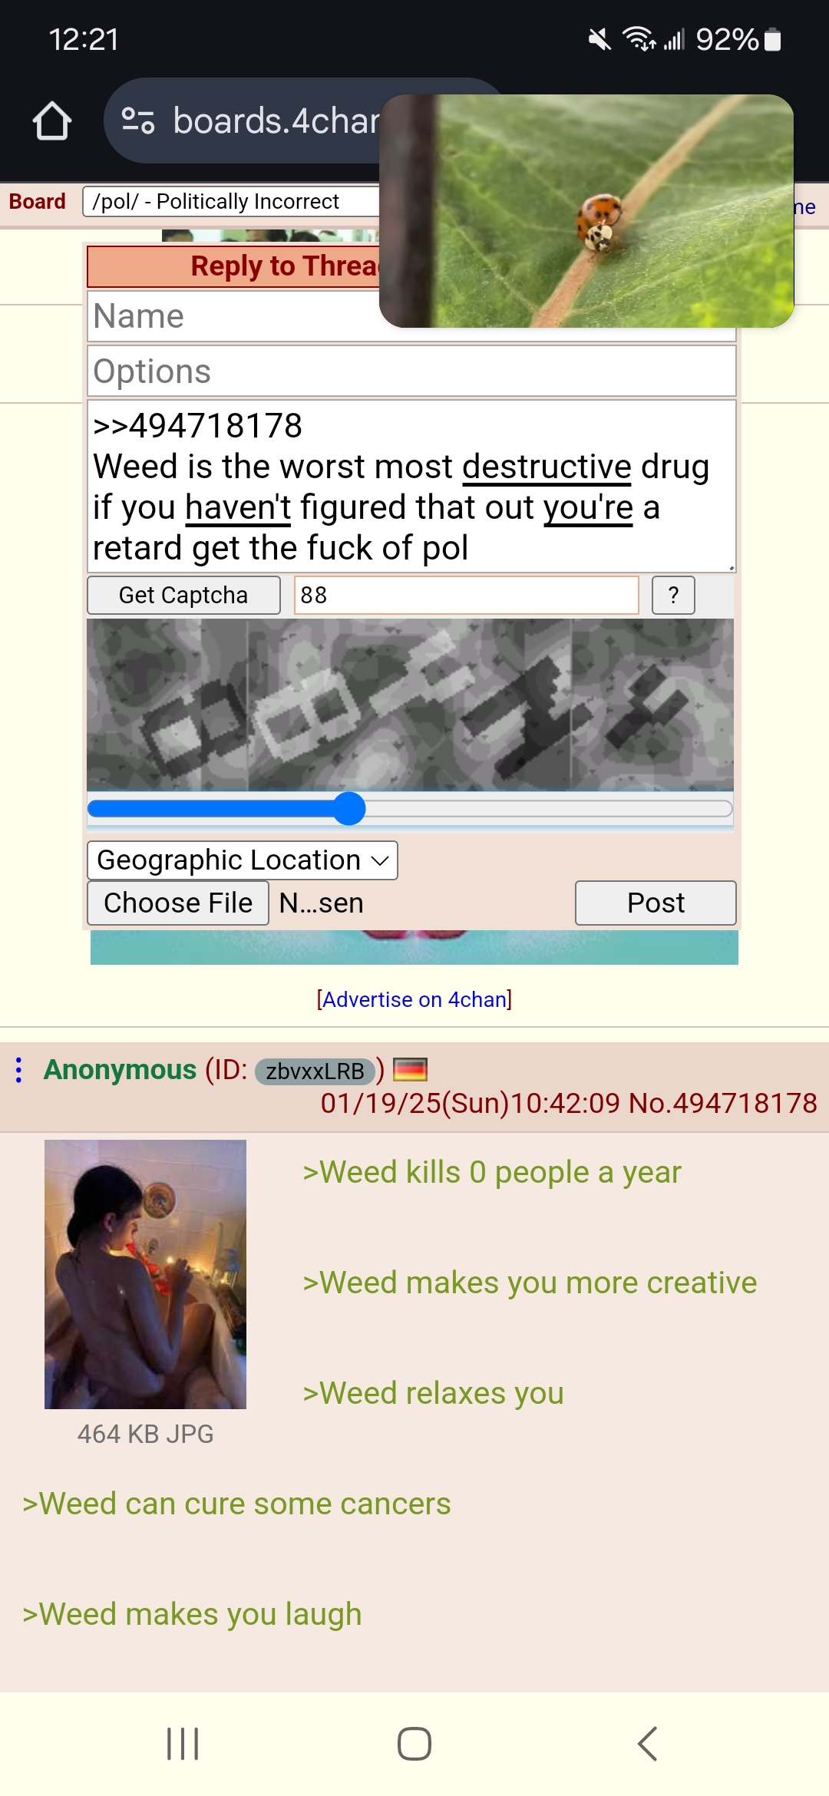This screenshot has width=829, height=1796.
Task: Open the post menu three-dots icon
Action: [19, 1070]
